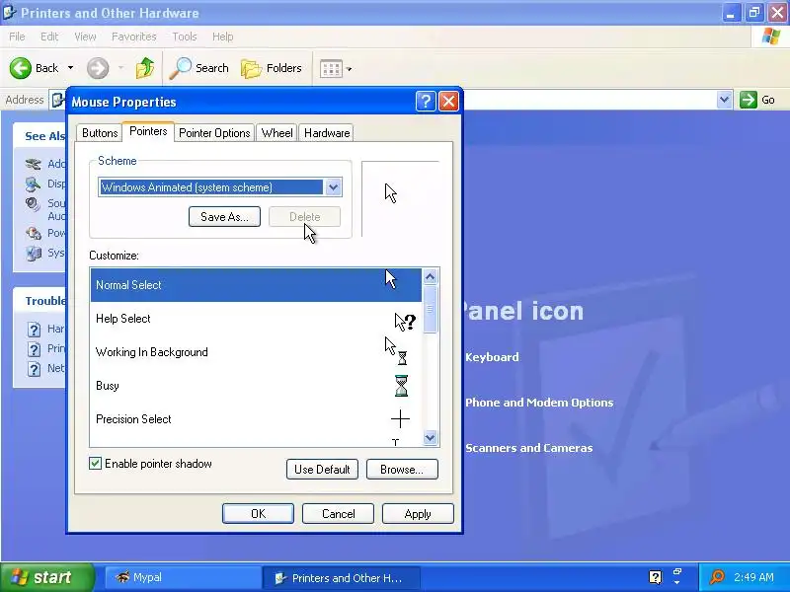Click the Display icon in See Also

(x=34, y=185)
